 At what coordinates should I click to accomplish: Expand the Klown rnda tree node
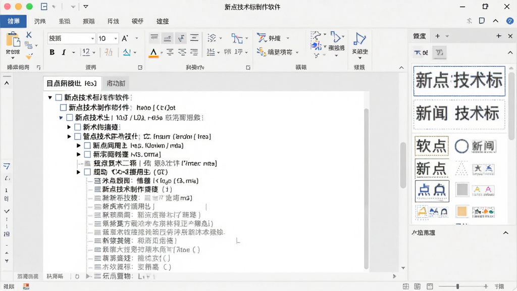pos(78,145)
